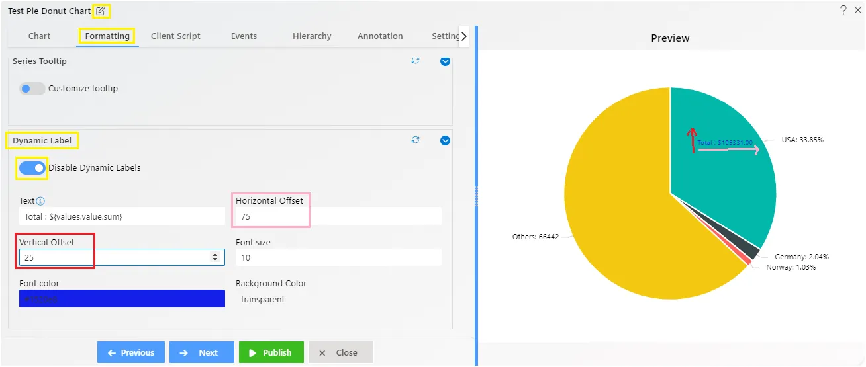The width and height of the screenshot is (866, 367).
Task: Click the Others: 66442 label
Action: coord(535,237)
